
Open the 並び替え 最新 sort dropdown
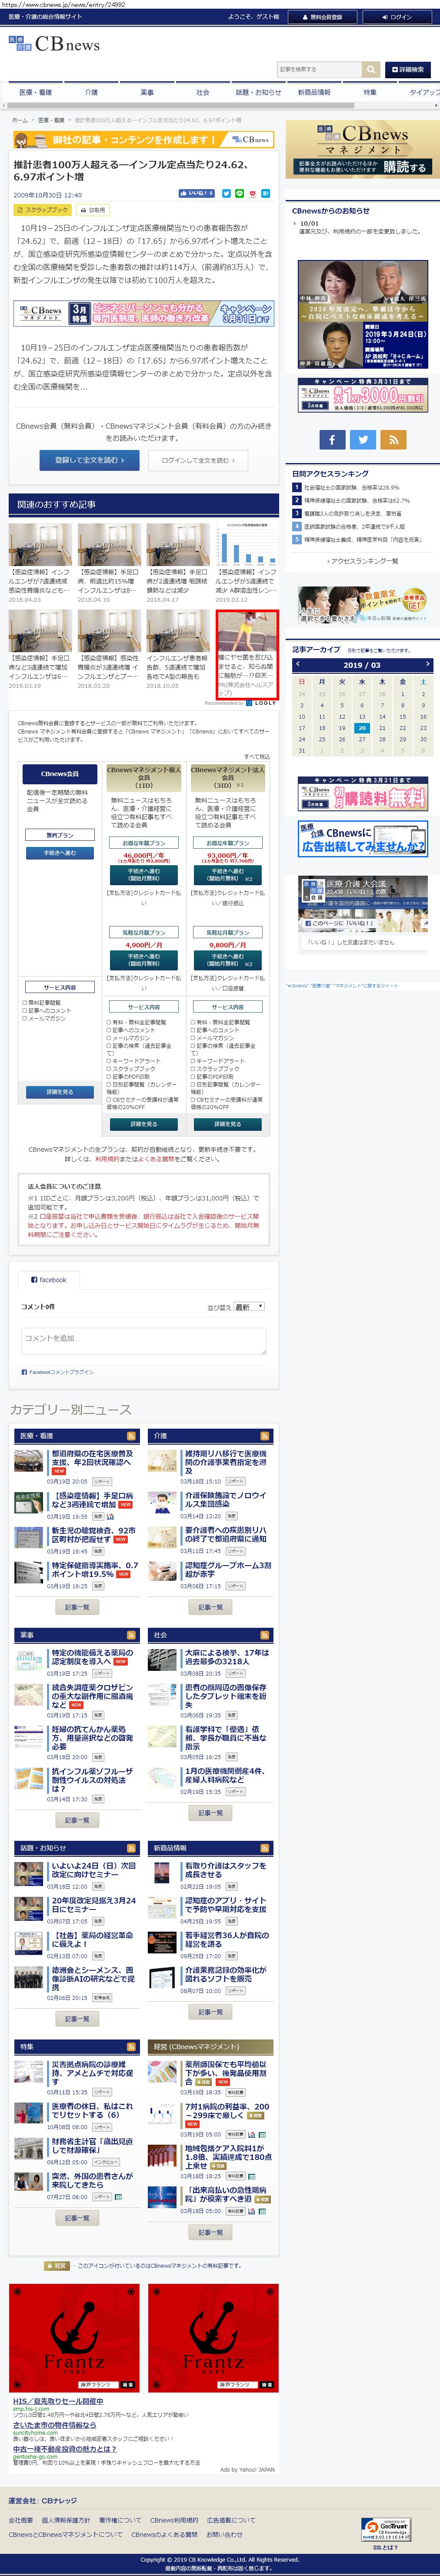[x=249, y=1306]
